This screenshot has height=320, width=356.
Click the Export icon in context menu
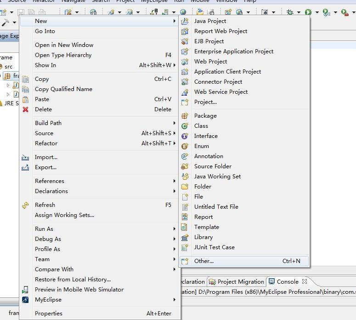25,167
